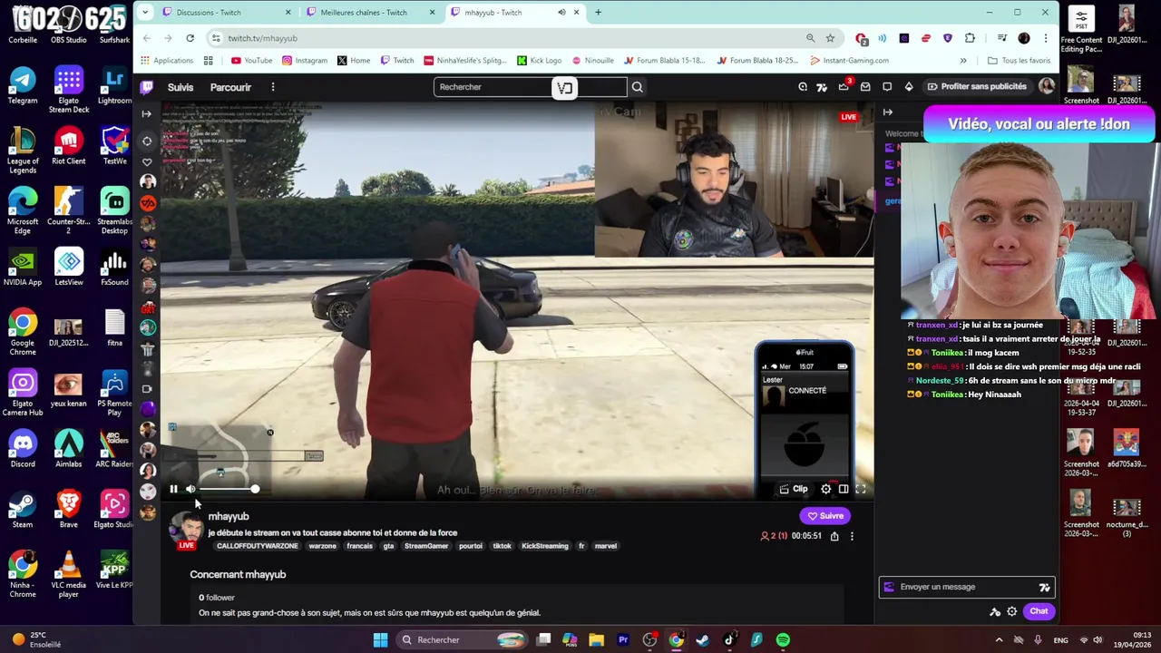1161x653 pixels.
Task: Open Chrome's three-dot menu
Action: [1045, 38]
